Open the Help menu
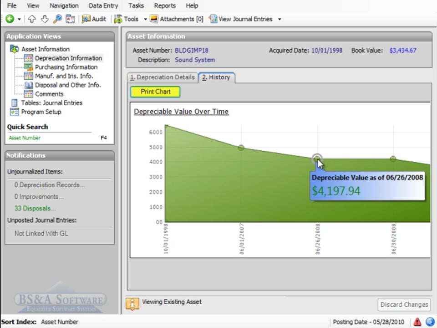Viewport: 437px width, 328px height. [192, 5]
